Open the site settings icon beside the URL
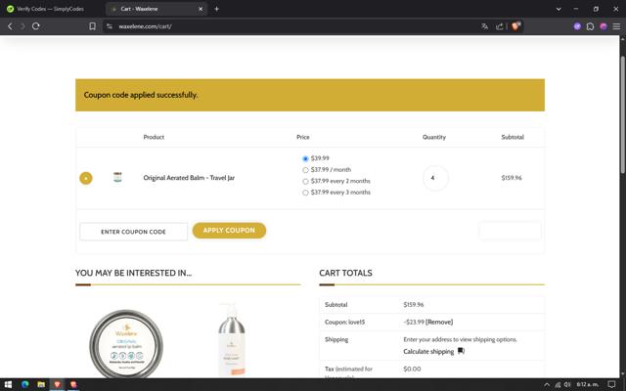The width and height of the screenshot is (626, 391). pyautogui.click(x=109, y=26)
